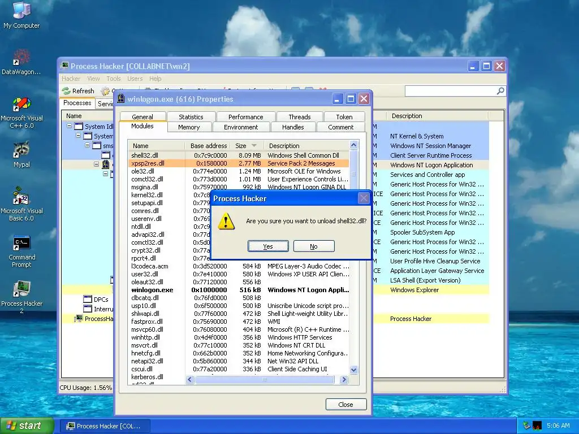Click the winlogon Properties title bar icon
The image size is (579, 434).
pyautogui.click(x=121, y=99)
